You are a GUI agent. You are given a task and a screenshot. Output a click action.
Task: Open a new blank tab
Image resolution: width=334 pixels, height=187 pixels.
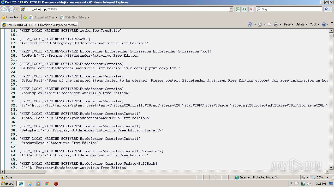coord(83,25)
